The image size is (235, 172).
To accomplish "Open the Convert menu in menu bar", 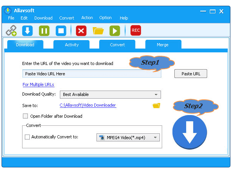I will pos(67,18).
